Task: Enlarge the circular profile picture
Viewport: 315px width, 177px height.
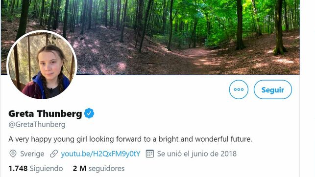Action: point(42,65)
